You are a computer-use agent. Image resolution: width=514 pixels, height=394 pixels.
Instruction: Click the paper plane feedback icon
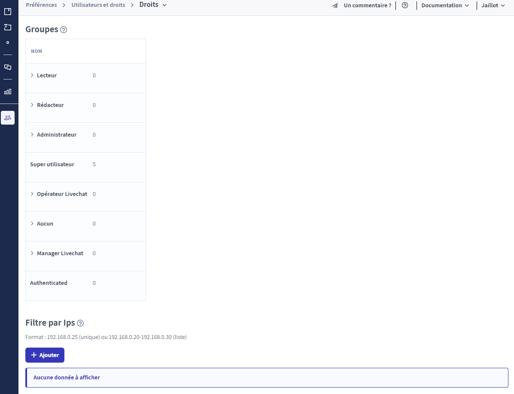(335, 6)
